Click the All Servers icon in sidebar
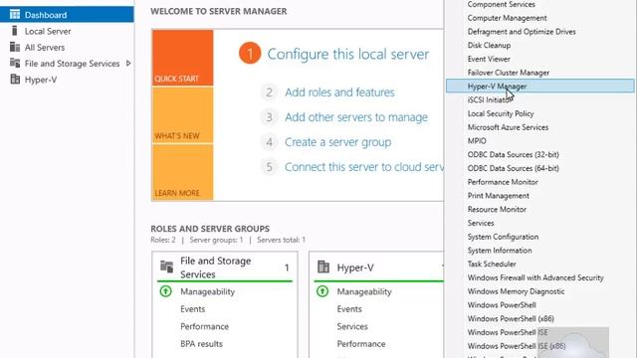Screen dimensions: 637x358 coord(15,47)
